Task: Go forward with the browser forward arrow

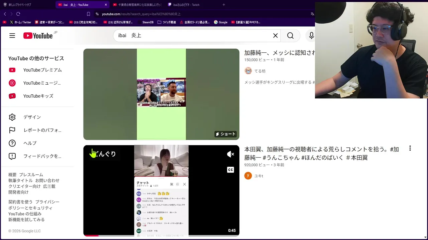Action: pos(11,14)
